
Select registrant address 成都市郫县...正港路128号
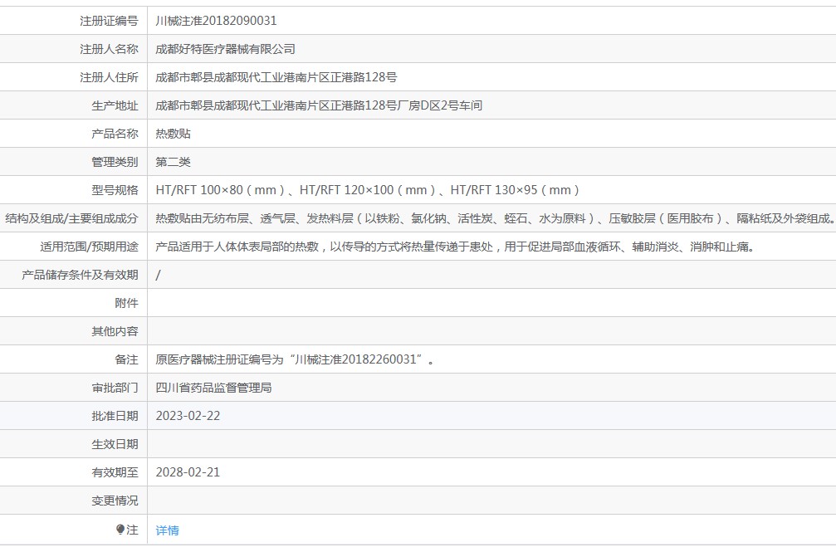[x=276, y=77]
